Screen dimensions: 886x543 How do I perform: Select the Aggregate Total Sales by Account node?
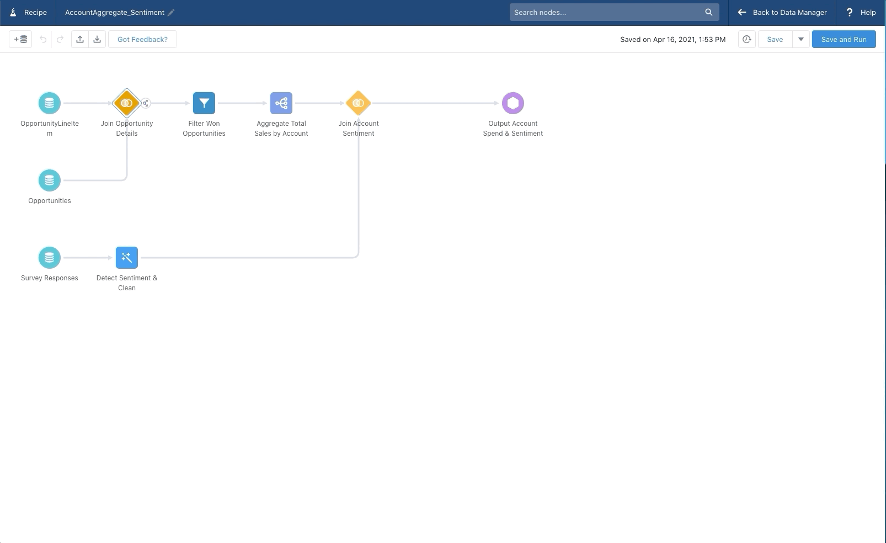click(x=281, y=103)
